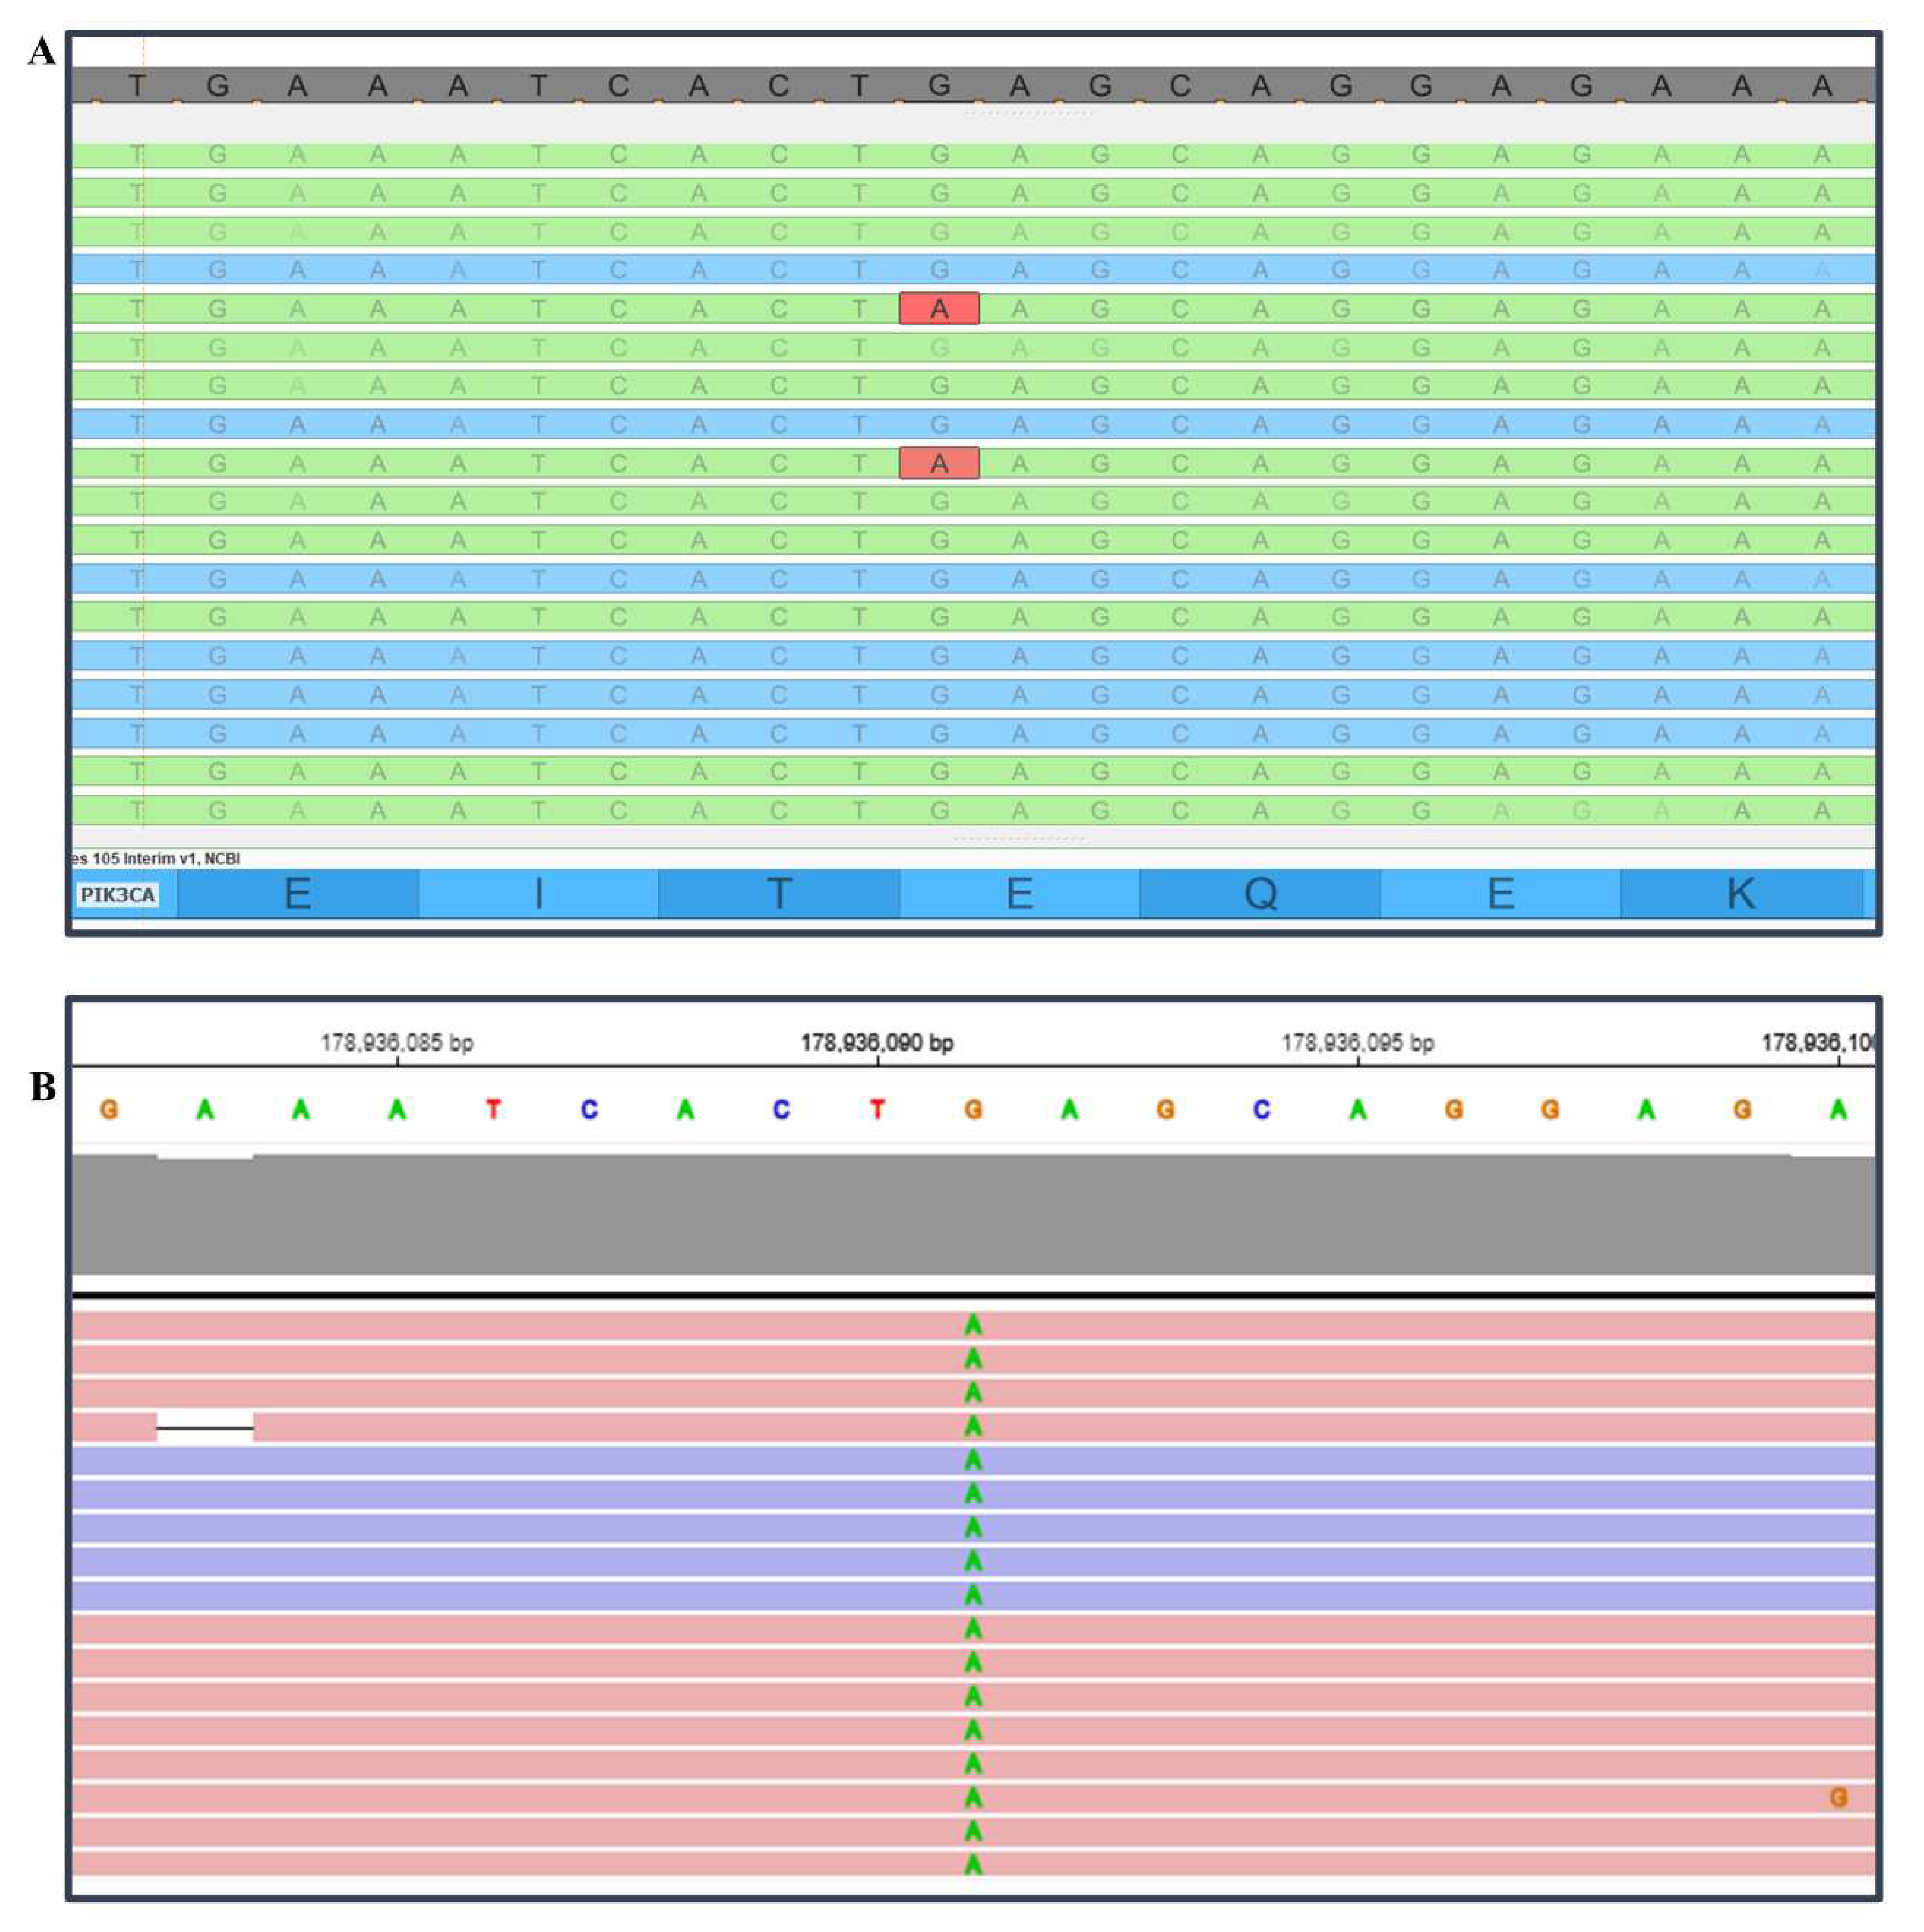Click the bottommost green A variant in panel B
This screenshot has height=1932, width=1924.
[x=973, y=1864]
